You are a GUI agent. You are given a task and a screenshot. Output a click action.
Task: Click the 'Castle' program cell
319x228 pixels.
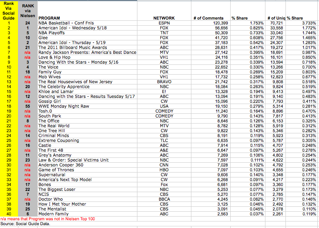(x=87, y=146)
